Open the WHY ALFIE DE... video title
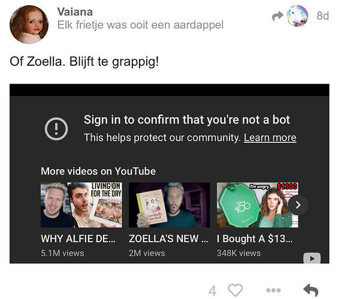Viewport: 338px width, 299px height. tap(78, 239)
